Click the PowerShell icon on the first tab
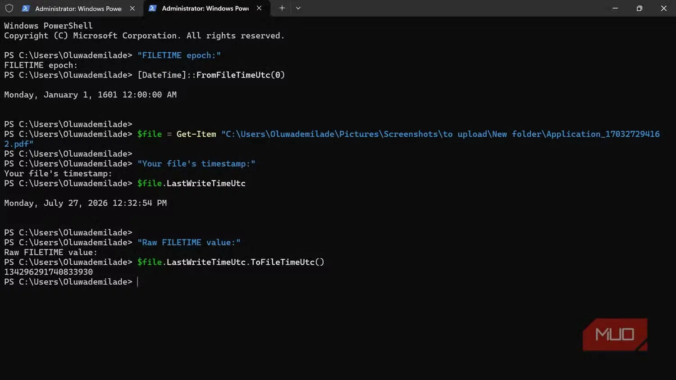 [26, 8]
